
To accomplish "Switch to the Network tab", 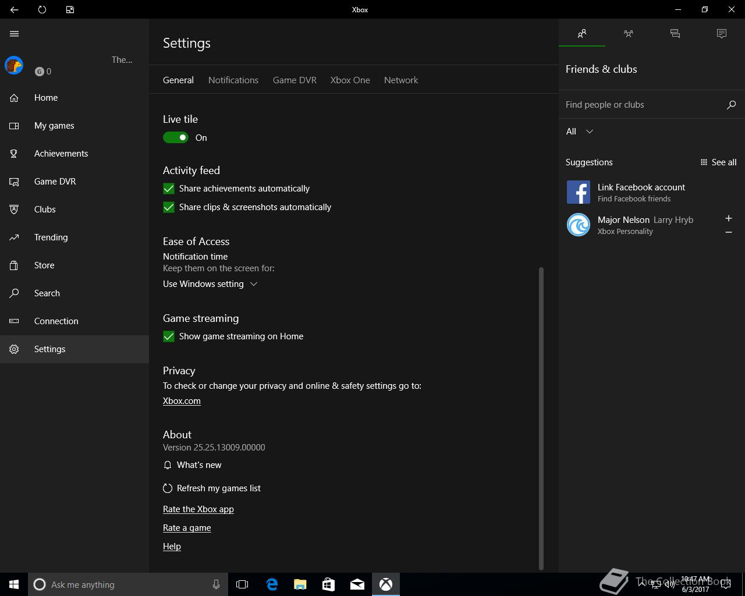I will click(401, 80).
